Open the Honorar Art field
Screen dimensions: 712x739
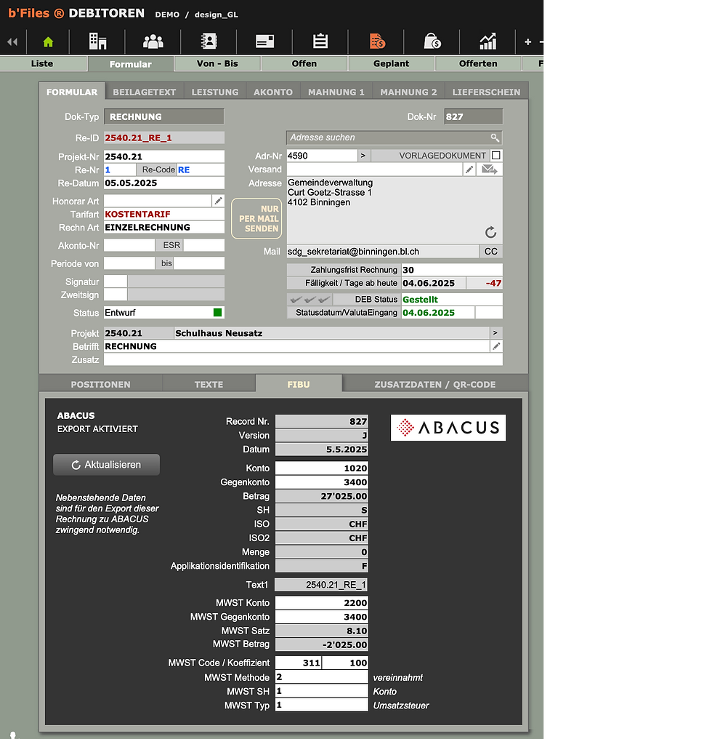tap(158, 201)
